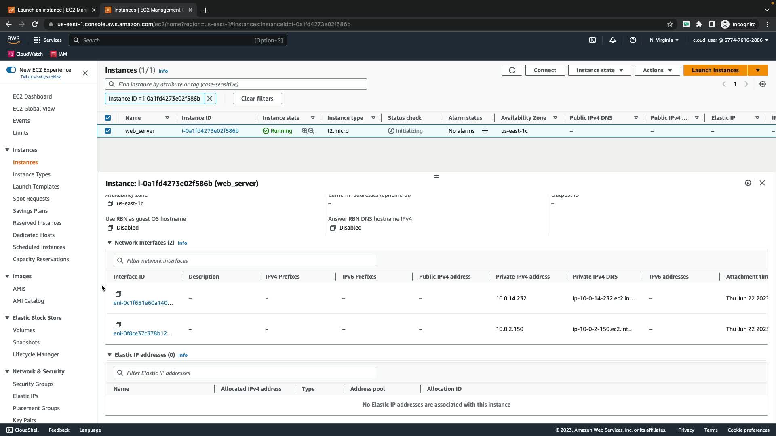Click the refresh instances button
The image size is (776, 436).
coord(512,70)
